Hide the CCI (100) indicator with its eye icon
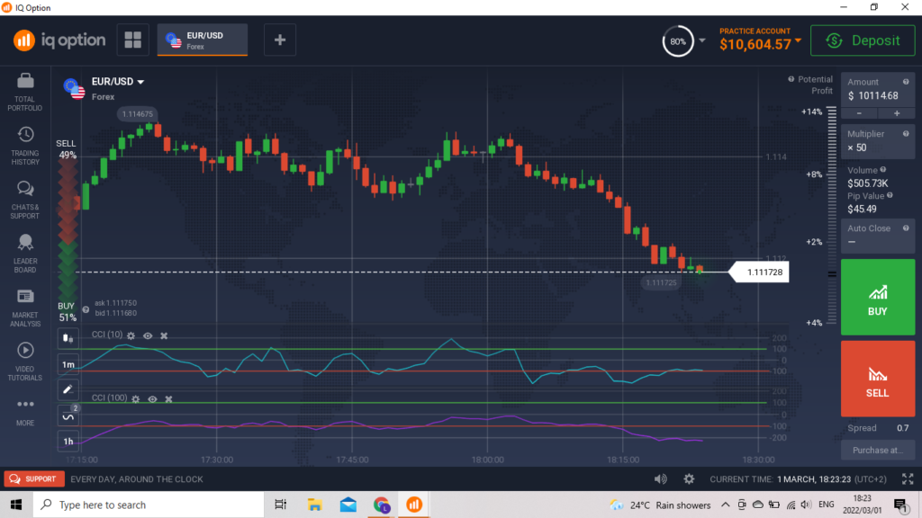This screenshot has height=518, width=922. tap(152, 398)
